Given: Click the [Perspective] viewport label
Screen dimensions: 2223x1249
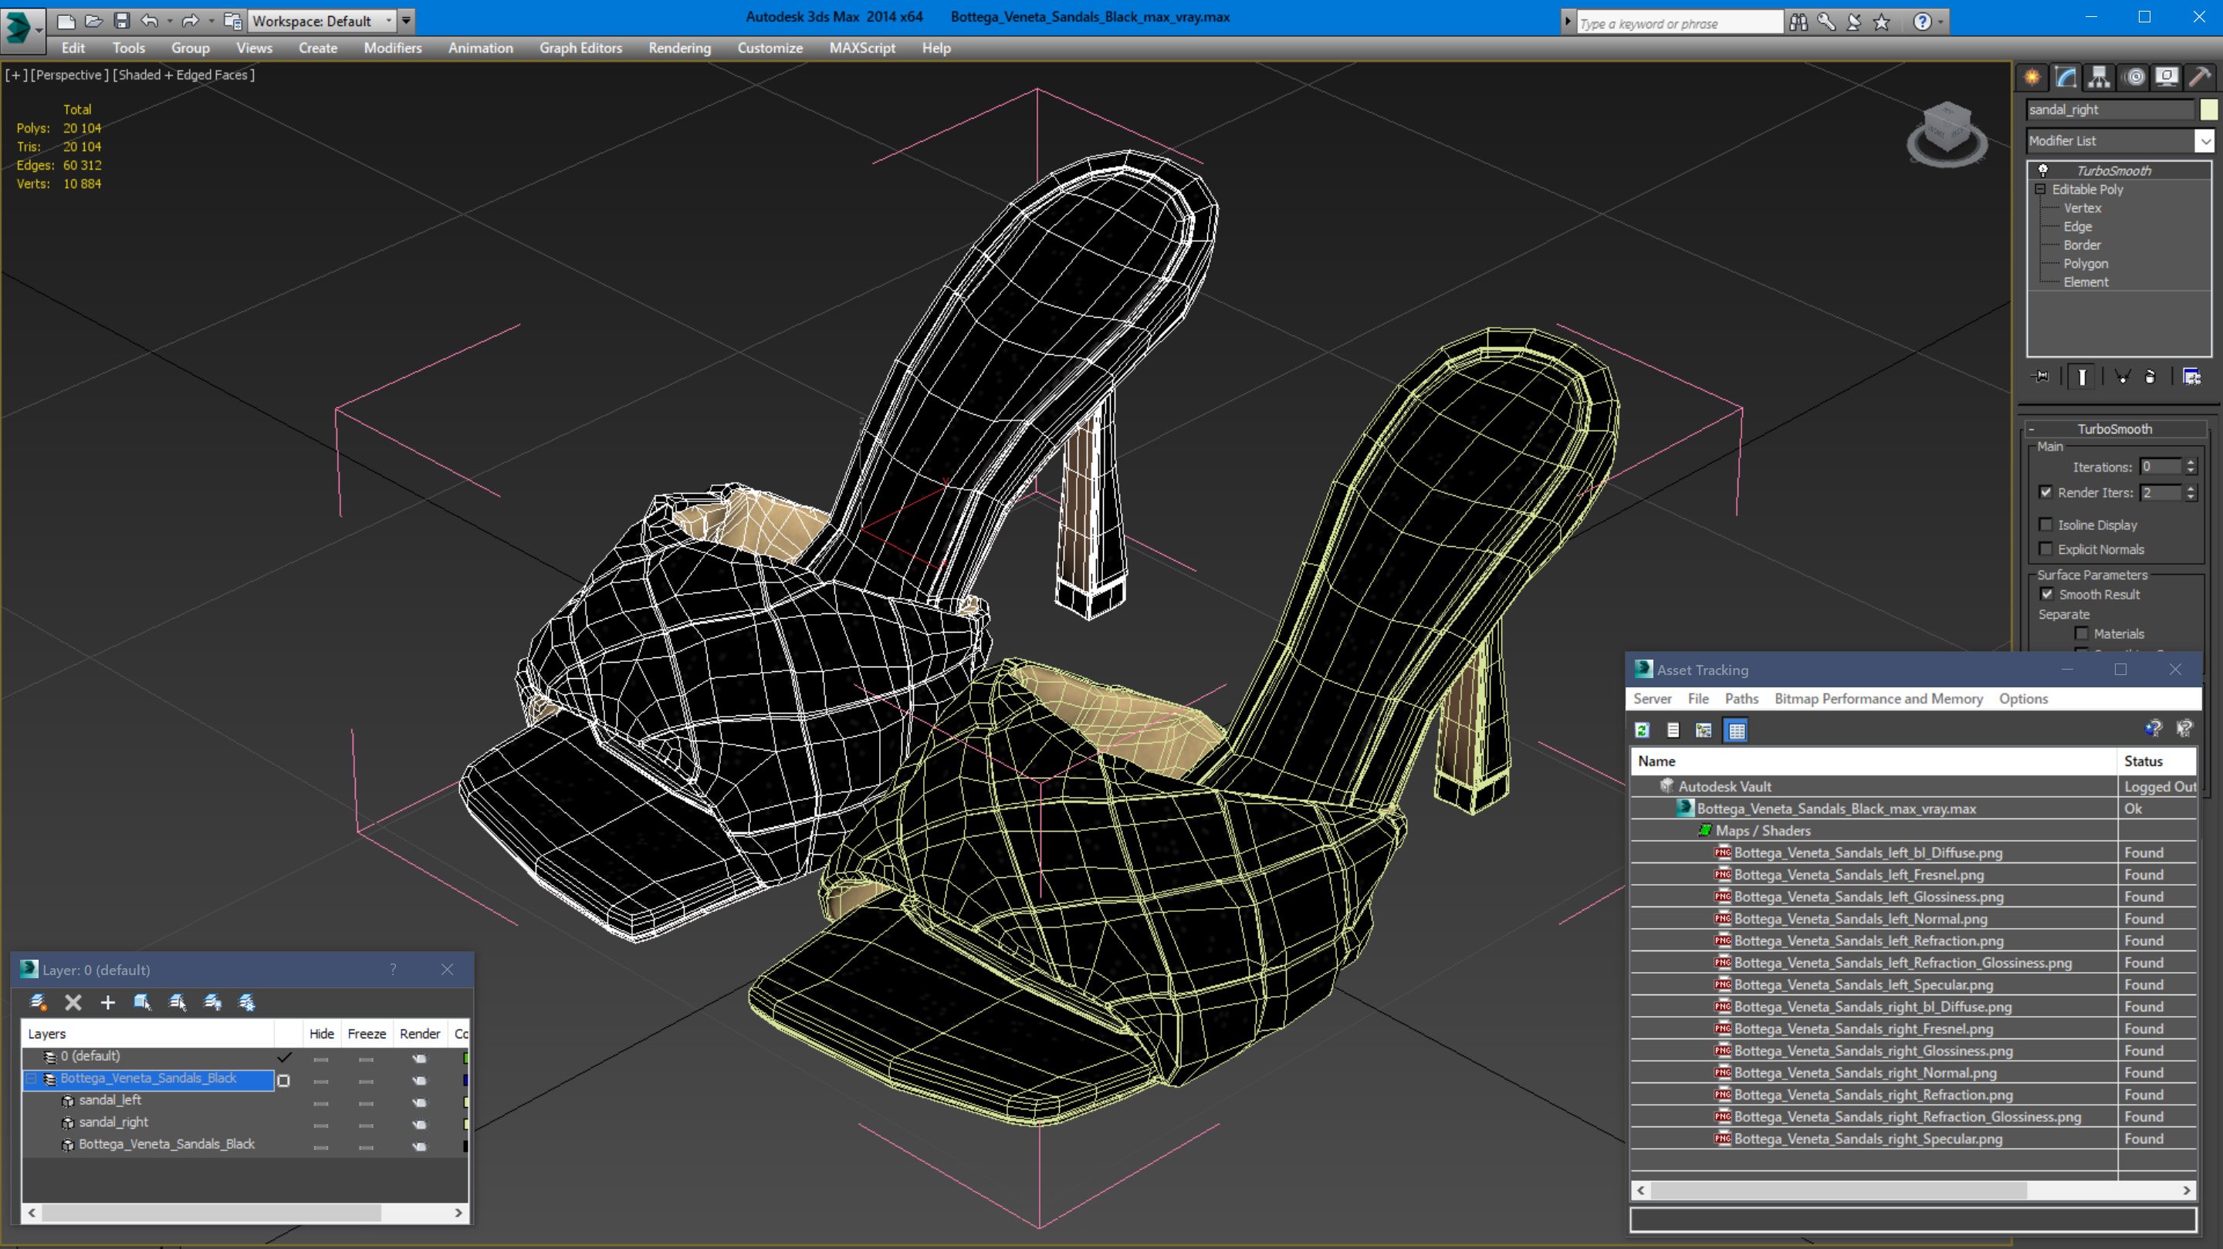Looking at the screenshot, I should coord(70,75).
